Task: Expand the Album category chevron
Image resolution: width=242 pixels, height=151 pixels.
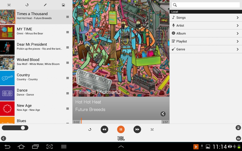Action: click(238, 33)
